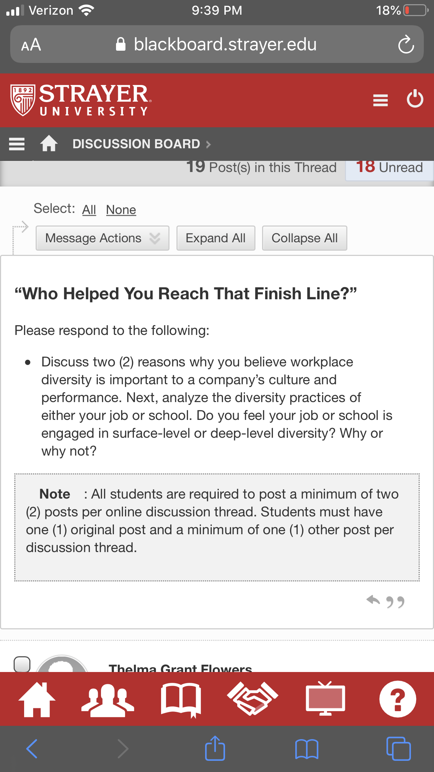Viewport: 434px width, 772px height.
Task: Expand the Discussion Board breadcrumb chevron
Action: 209,144
